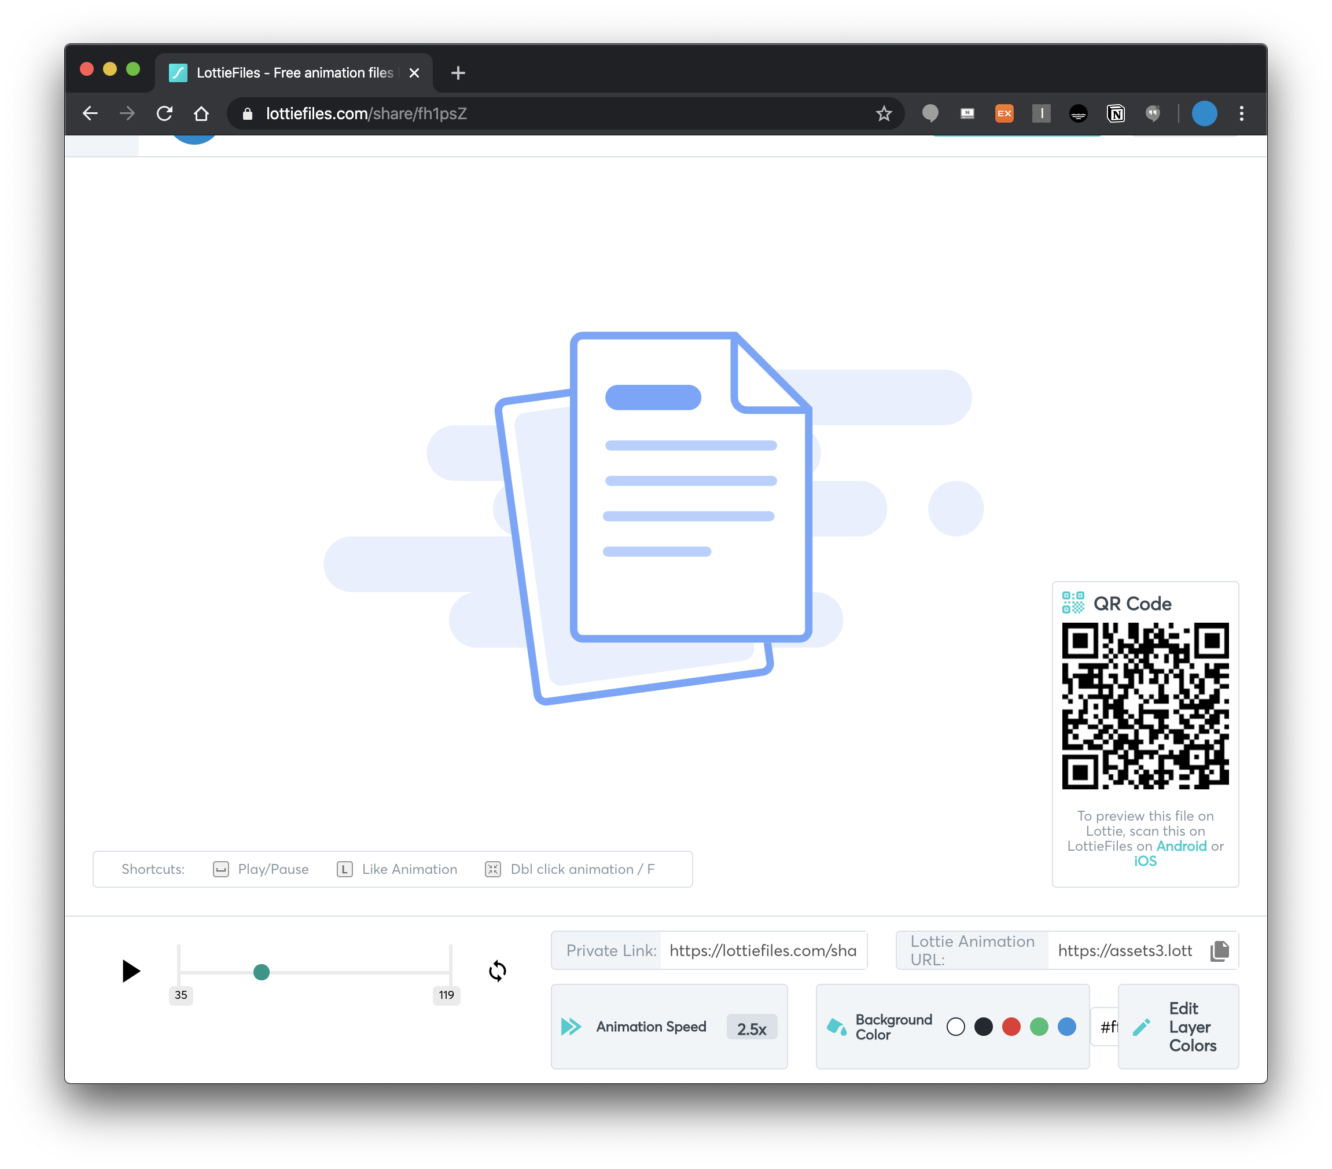Open the 2.5x animation speed selector

tap(752, 1028)
